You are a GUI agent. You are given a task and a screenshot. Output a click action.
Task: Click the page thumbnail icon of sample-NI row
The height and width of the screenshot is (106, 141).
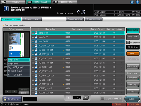[36, 41]
